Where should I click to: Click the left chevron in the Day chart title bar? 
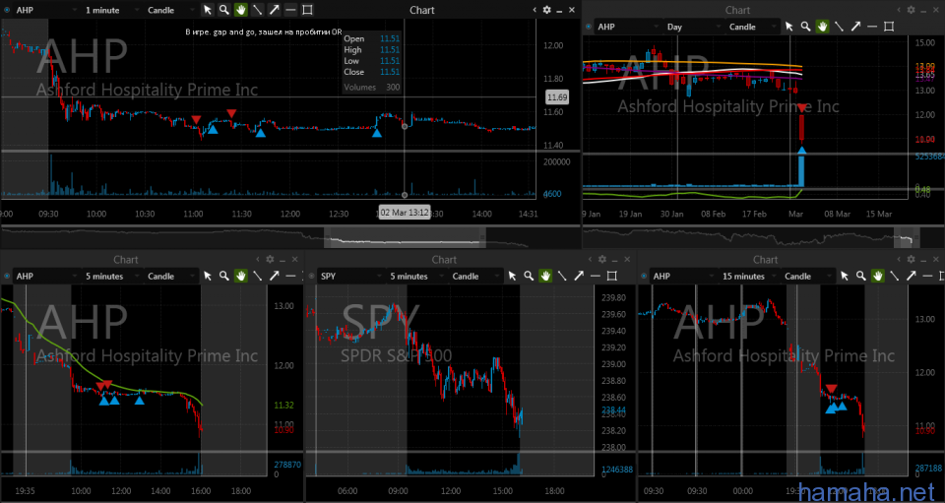[x=899, y=10]
